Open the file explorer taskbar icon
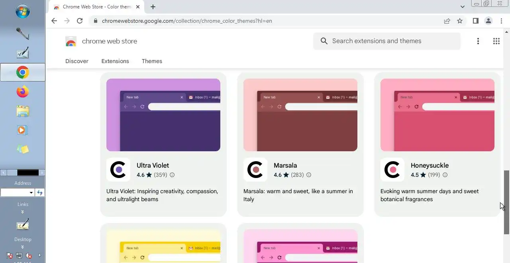The height and width of the screenshot is (263, 510). tap(23, 111)
